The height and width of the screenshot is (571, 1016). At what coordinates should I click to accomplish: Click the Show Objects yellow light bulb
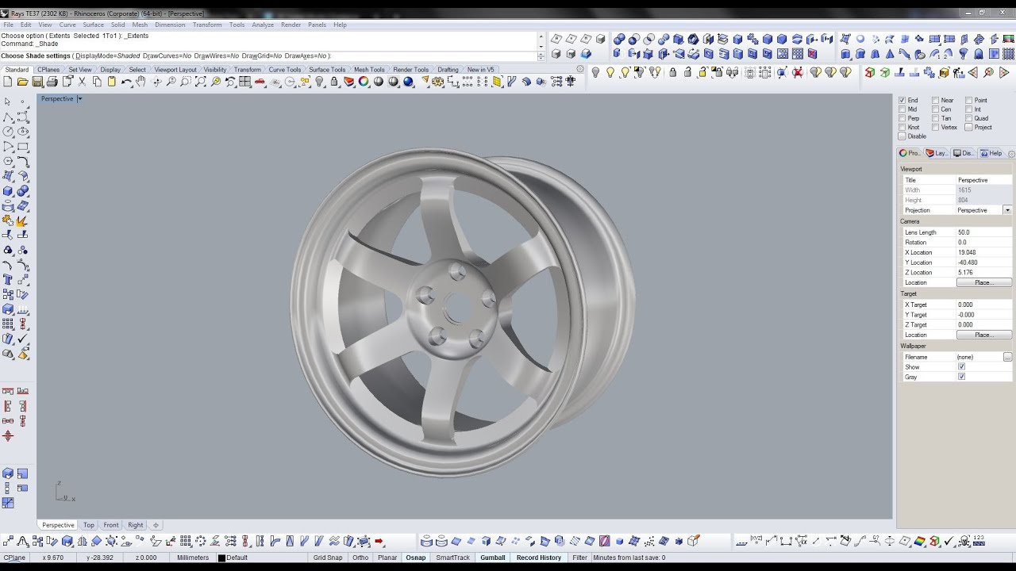click(610, 72)
